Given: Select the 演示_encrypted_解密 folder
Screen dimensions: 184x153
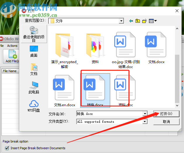Looking at the screenshot, I should (65, 51).
